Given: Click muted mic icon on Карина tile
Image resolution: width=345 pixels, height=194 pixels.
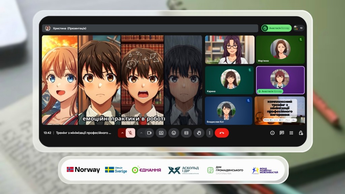Looking at the screenshot, I should coord(250,70).
